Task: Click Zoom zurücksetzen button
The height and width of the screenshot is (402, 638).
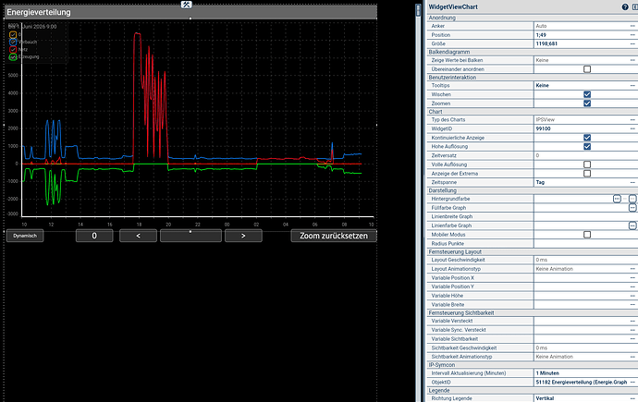Action: point(334,236)
